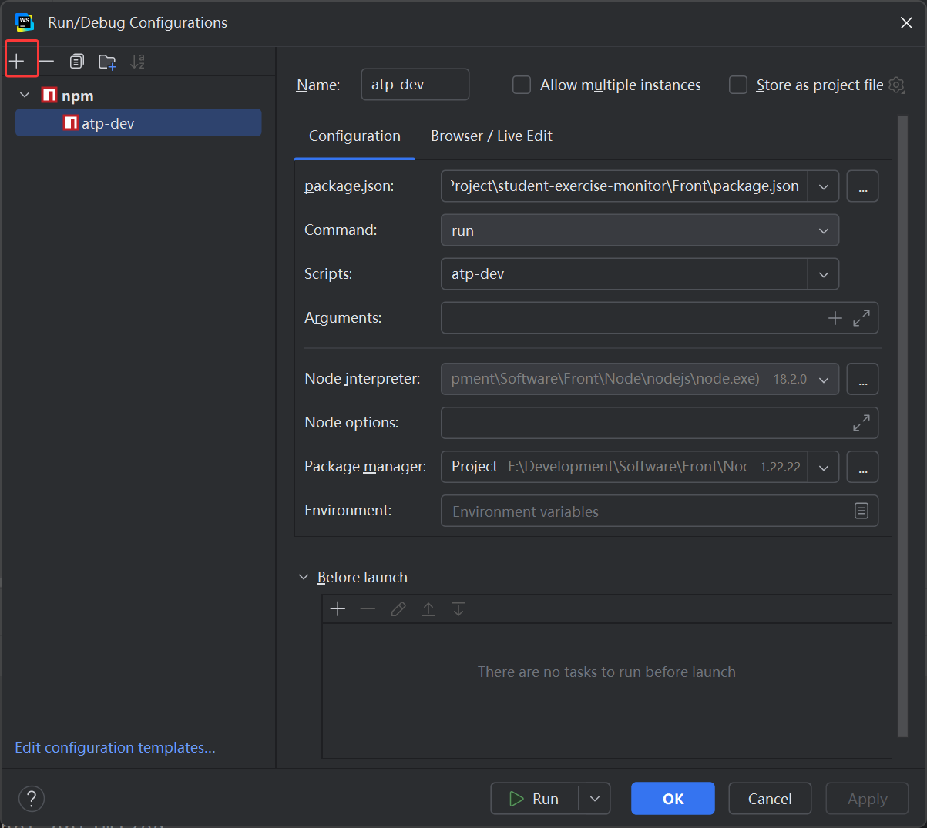
Task: Browse for Package manager path
Action: tap(862, 467)
